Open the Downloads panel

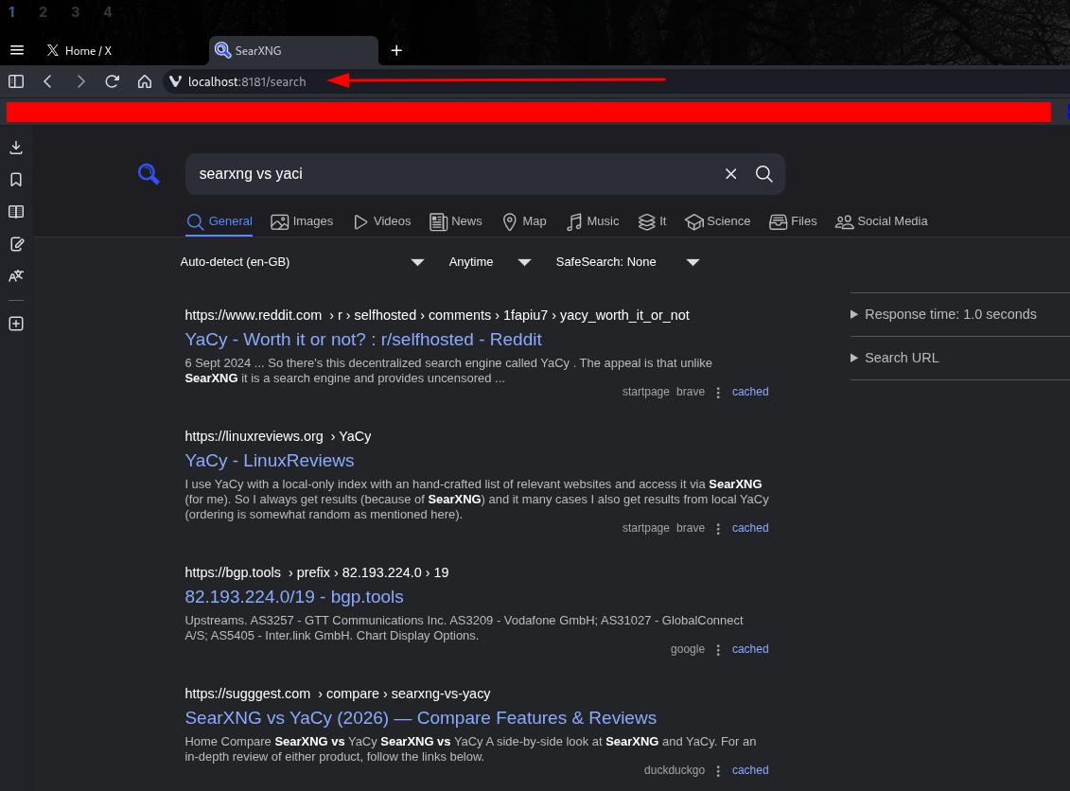[x=16, y=148]
